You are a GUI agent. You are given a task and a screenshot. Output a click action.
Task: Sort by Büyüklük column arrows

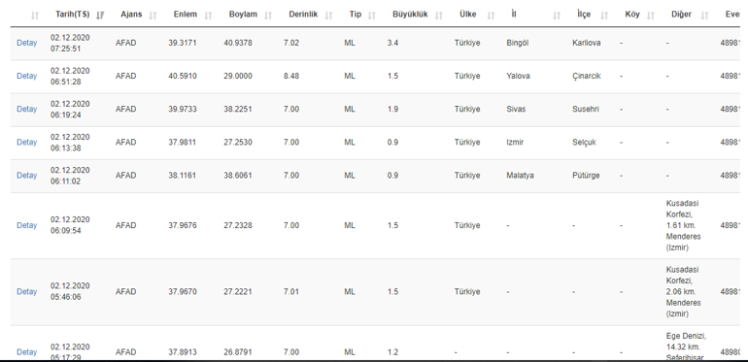tap(439, 16)
